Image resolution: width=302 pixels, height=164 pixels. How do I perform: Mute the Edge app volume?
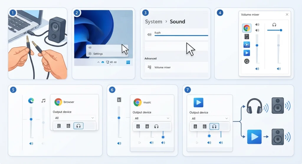tap(31, 143)
